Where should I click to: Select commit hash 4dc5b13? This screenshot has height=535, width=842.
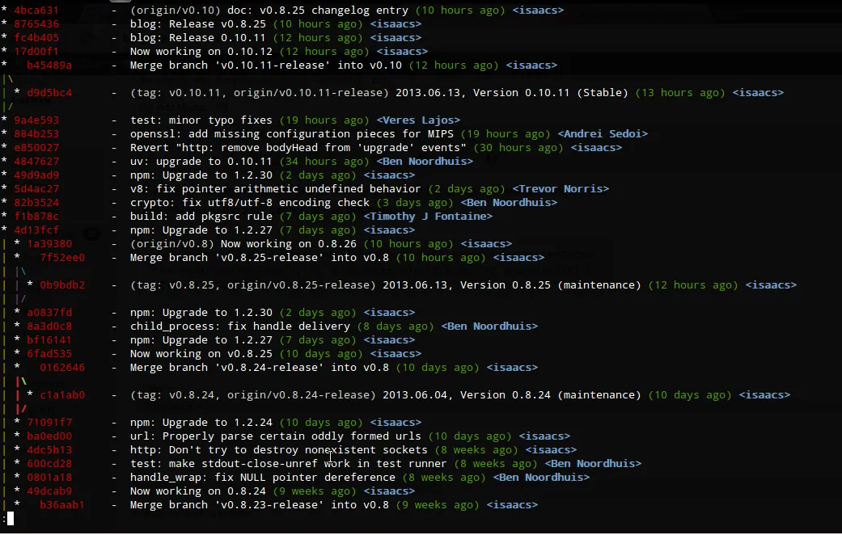[x=49, y=450]
